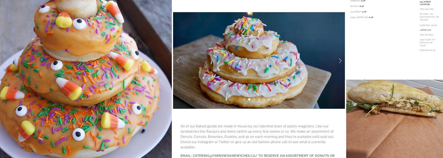Click the baked goods description paragraph
The image size is (443, 158).
coord(257,137)
